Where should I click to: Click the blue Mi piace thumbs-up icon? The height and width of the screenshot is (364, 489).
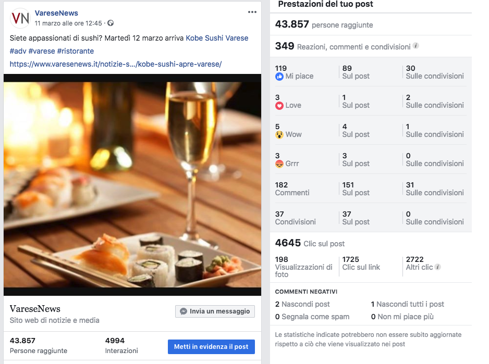tap(279, 77)
